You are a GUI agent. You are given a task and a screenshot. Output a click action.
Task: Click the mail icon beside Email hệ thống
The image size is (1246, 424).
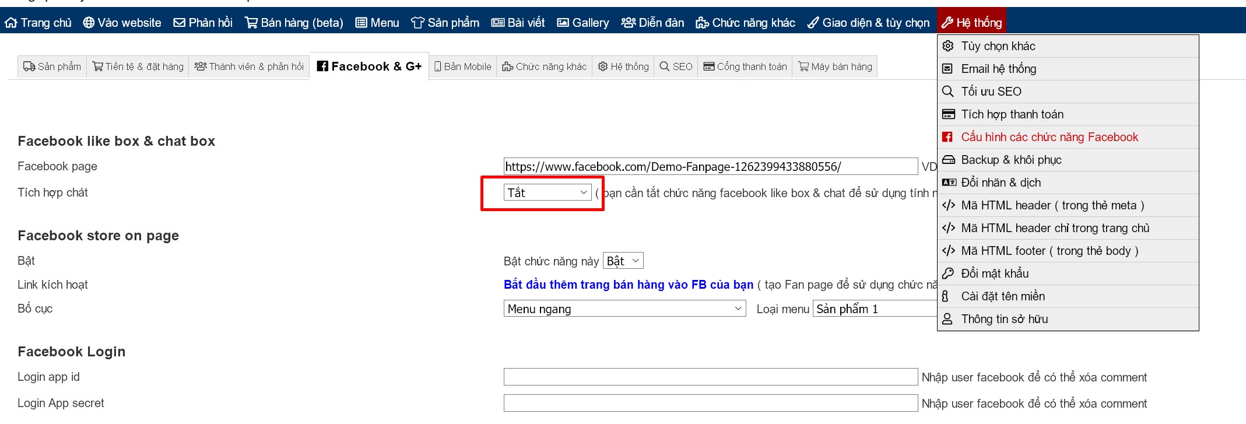click(x=949, y=69)
